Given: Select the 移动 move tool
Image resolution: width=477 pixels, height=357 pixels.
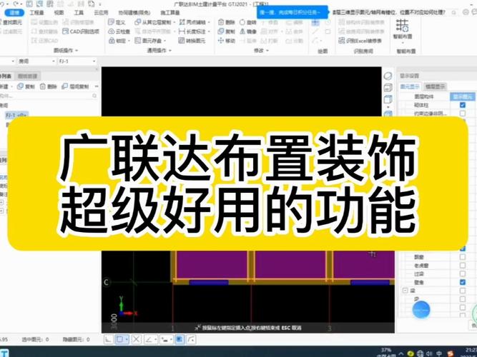Looking at the screenshot, I should [226, 41].
